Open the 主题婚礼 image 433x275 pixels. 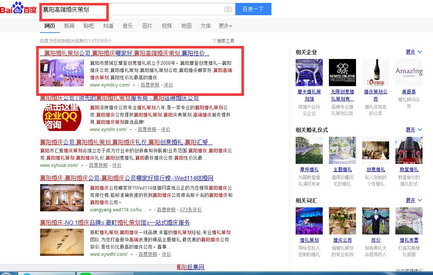(x=342, y=151)
